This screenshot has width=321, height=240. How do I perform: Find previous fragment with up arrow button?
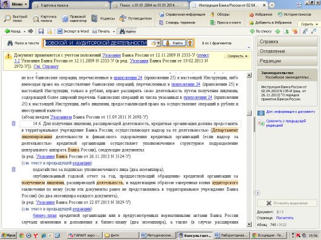190,43
